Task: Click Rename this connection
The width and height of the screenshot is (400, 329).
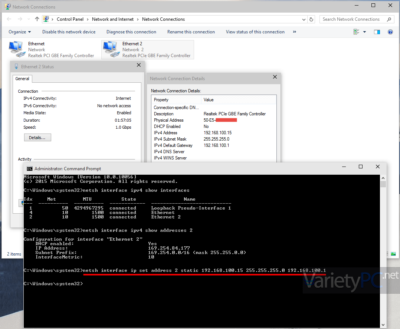Action: 191,32
